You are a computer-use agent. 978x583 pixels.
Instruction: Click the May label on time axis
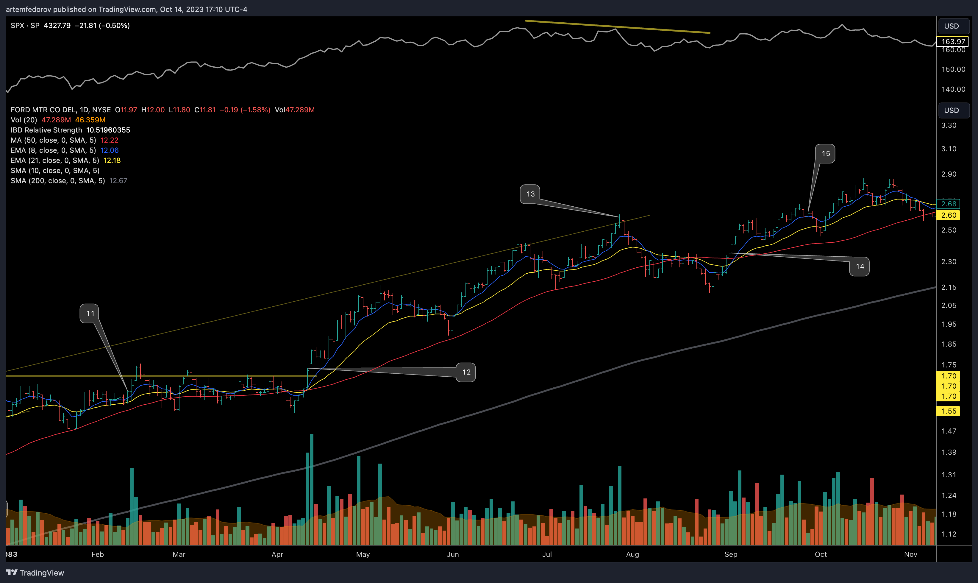363,554
